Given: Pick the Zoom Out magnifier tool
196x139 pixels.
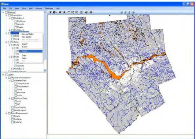Looking at the screenshot, I should click(x=76, y=12).
